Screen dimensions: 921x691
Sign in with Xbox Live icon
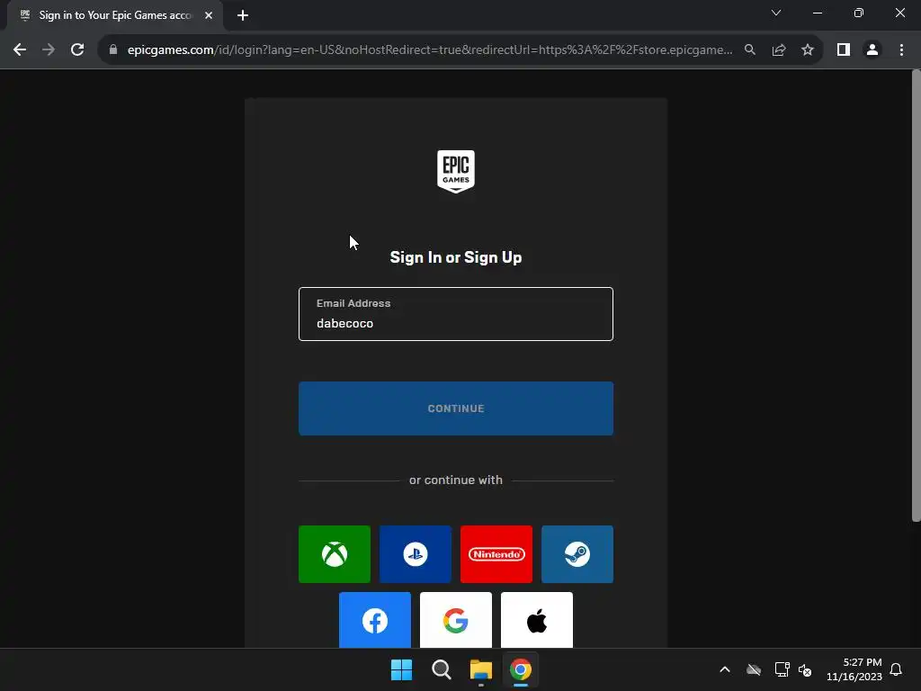[335, 554]
